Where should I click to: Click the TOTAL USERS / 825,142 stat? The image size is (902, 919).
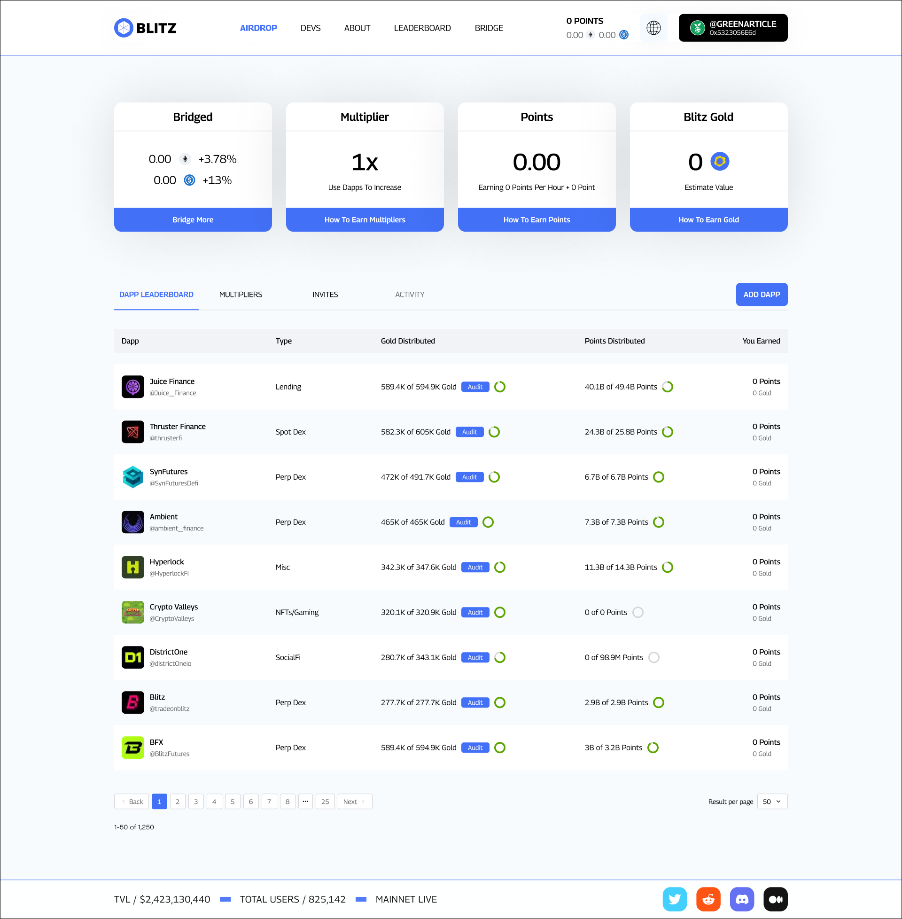click(x=293, y=900)
